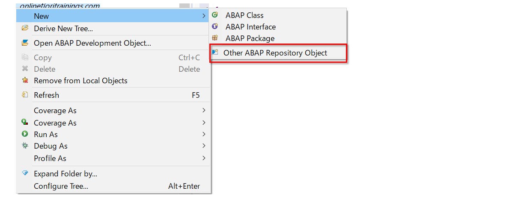Click the Remove from Local Objects star icon
This screenshot has width=524, height=199.
click(25, 80)
